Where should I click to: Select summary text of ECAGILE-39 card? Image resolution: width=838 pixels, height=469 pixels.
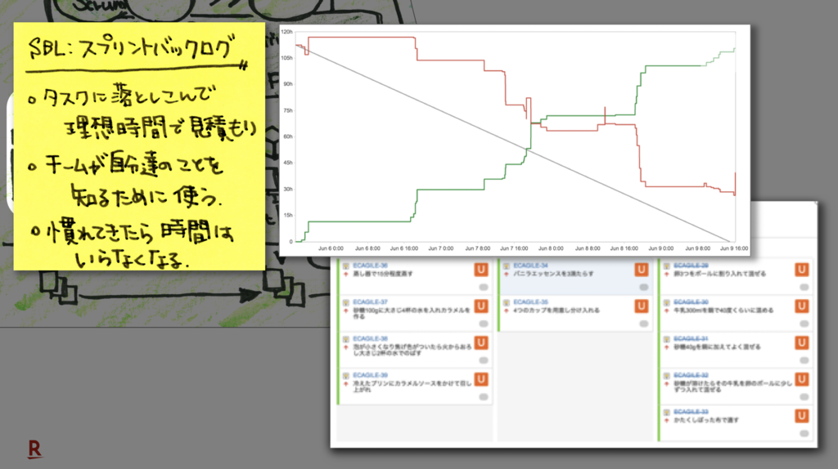412,386
